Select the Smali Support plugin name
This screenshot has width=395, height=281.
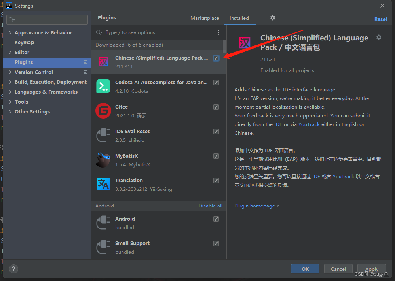(x=132, y=243)
